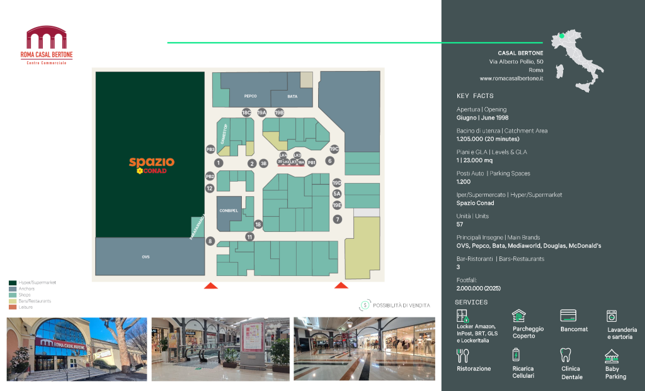Screen dimensions: 645x391
Task: Click the Possibilità di vendita dollar icon
Action: (x=365, y=305)
